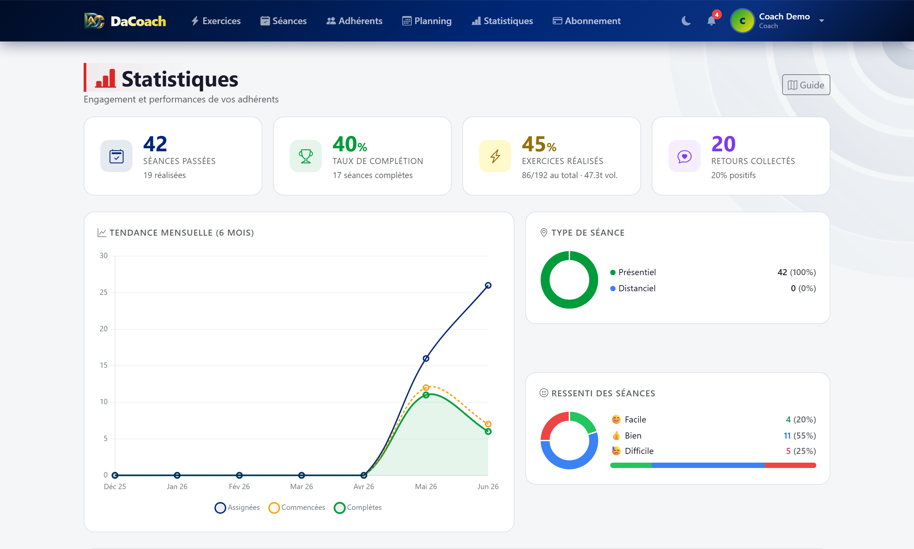Click the people icon in Adhérents nav item
Viewport: 914px width, 549px height.
331,21
